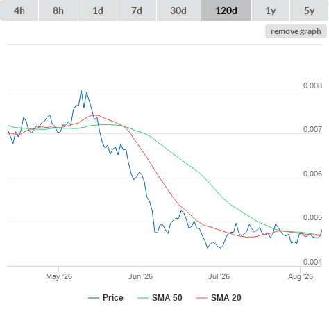Switch to the 1y time range

pos(271,10)
